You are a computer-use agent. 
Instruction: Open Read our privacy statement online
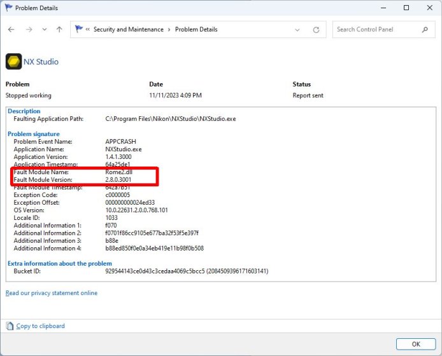[x=52, y=293]
